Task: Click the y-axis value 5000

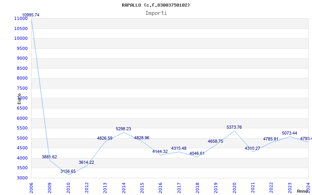Action: pyautogui.click(x=22, y=138)
